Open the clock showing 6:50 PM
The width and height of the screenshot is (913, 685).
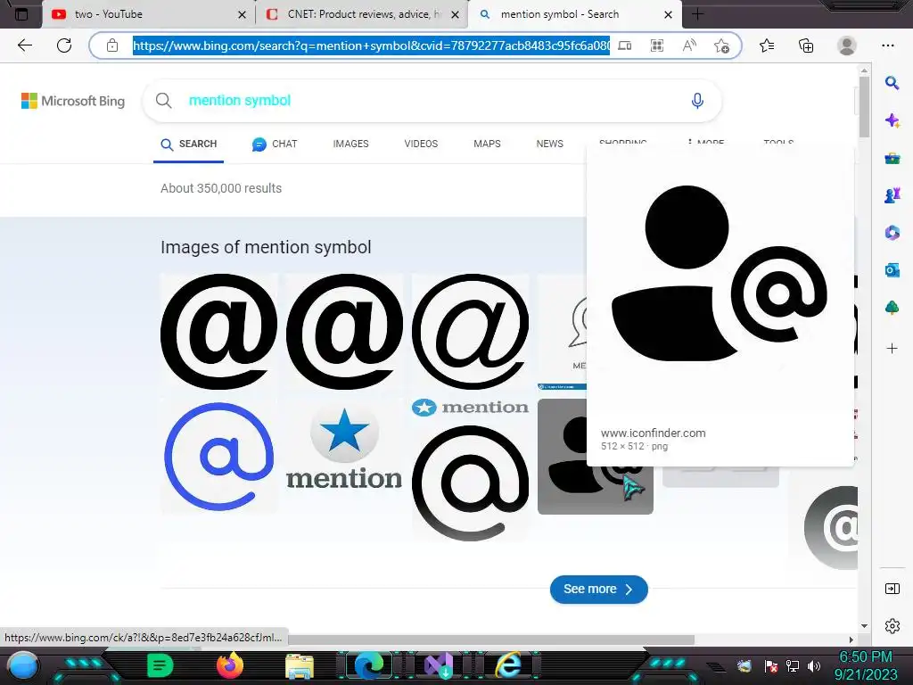[866, 665]
